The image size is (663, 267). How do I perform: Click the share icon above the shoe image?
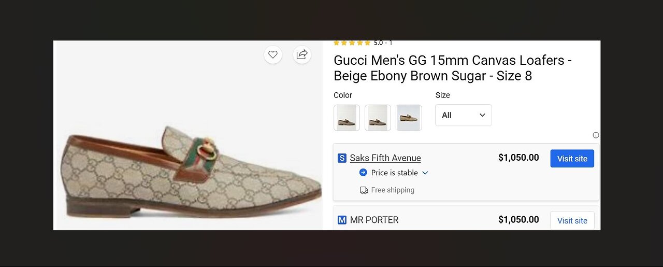pyautogui.click(x=302, y=54)
